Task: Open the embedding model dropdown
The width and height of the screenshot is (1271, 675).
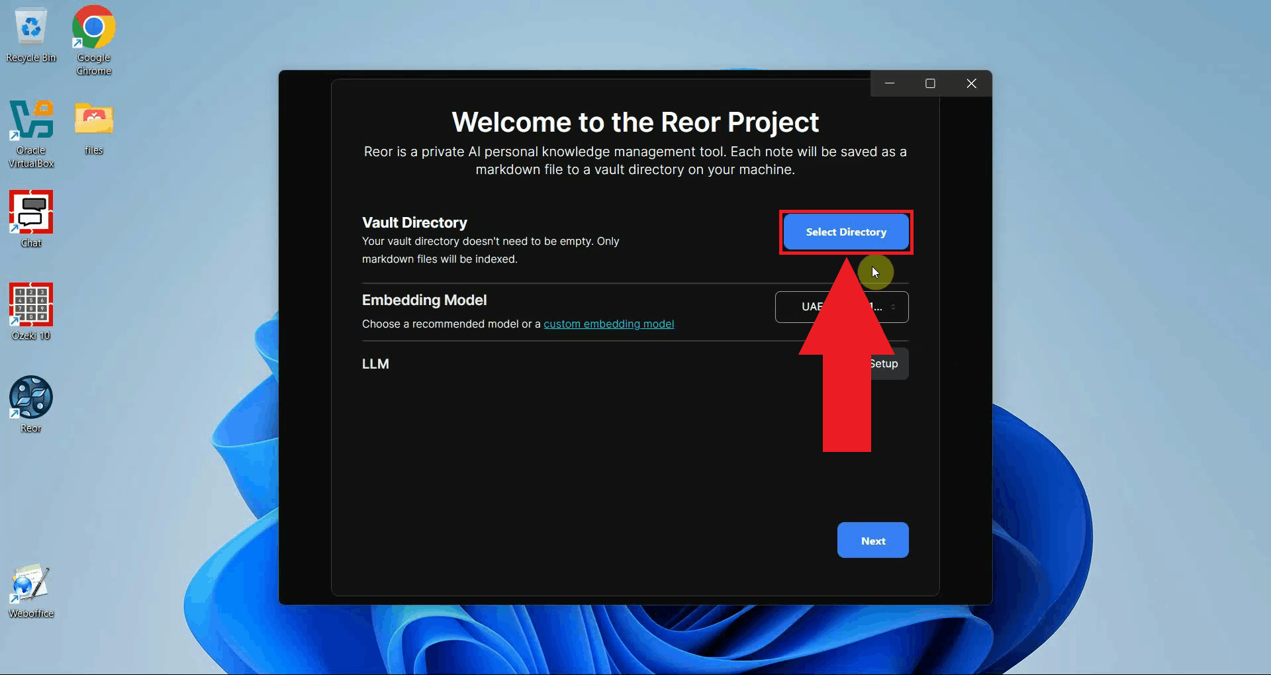Action: 842,307
